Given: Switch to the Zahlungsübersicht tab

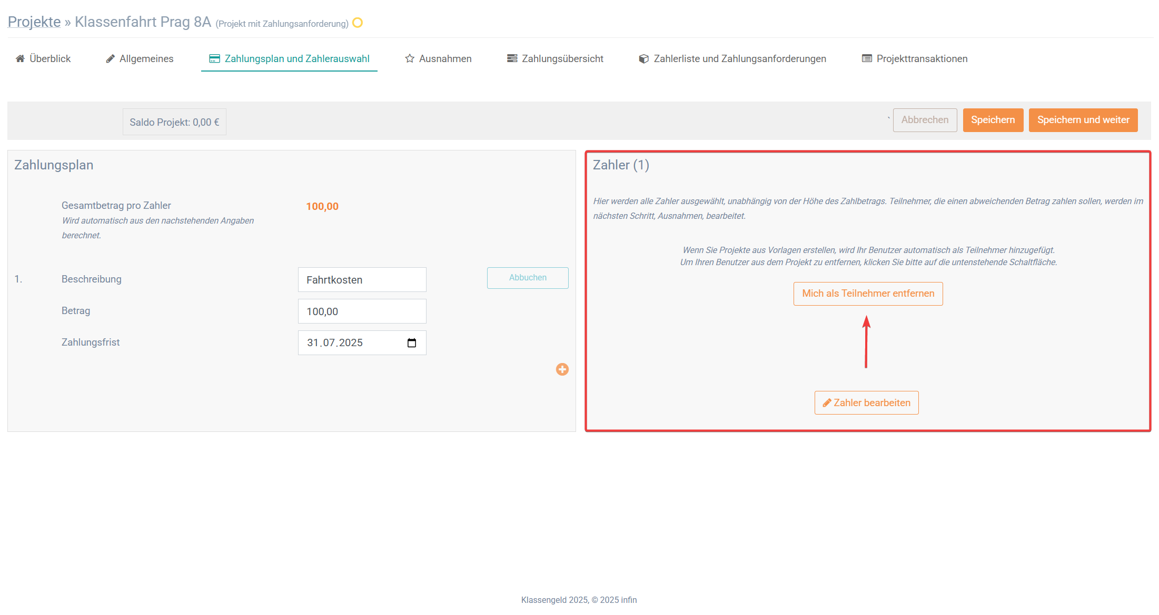Looking at the screenshot, I should pos(562,58).
